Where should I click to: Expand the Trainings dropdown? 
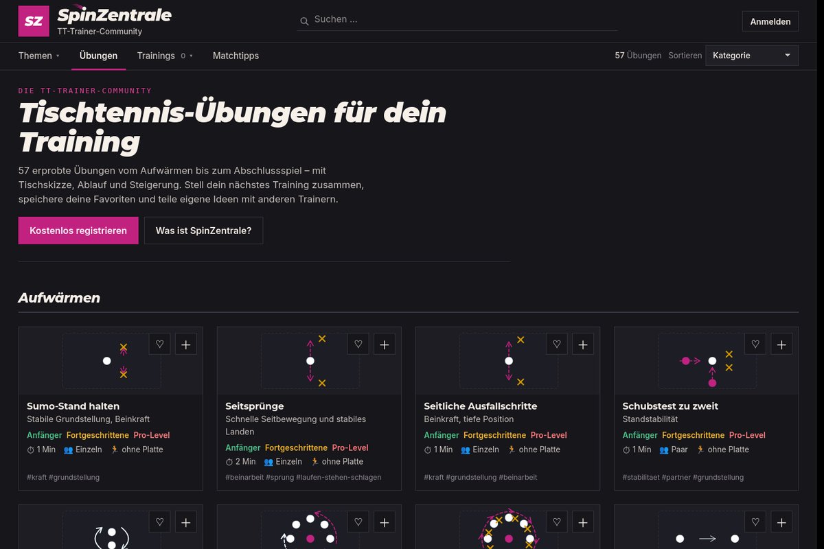[x=165, y=56]
